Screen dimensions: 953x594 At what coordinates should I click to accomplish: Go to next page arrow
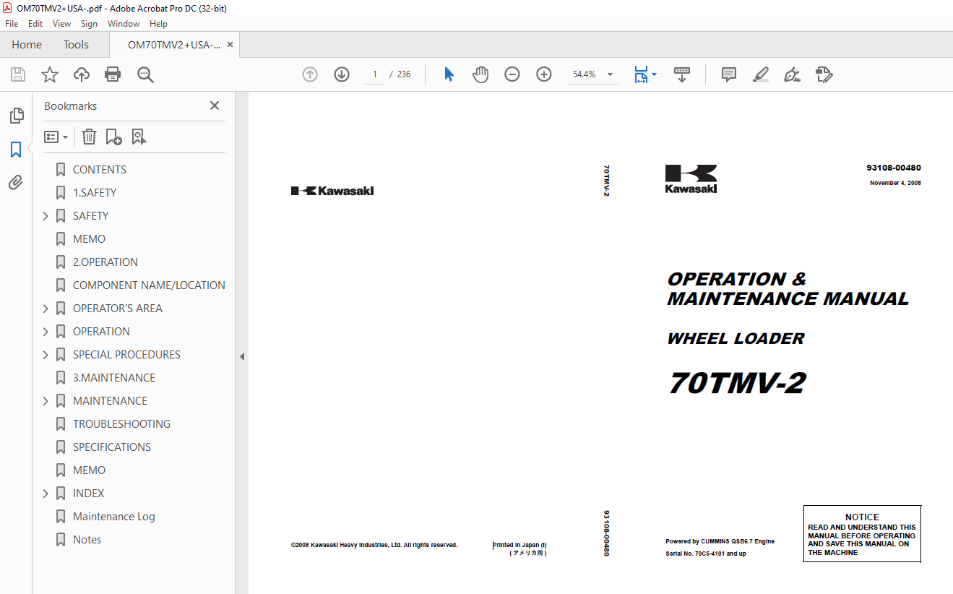click(342, 74)
